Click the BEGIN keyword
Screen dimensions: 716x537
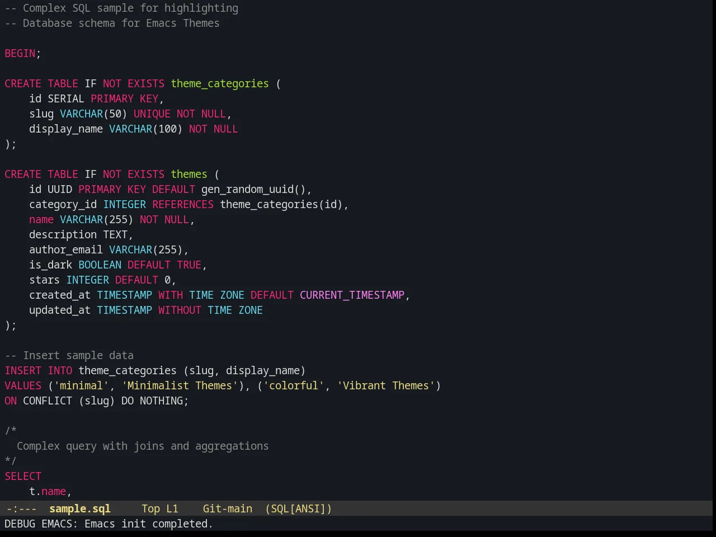coord(20,53)
